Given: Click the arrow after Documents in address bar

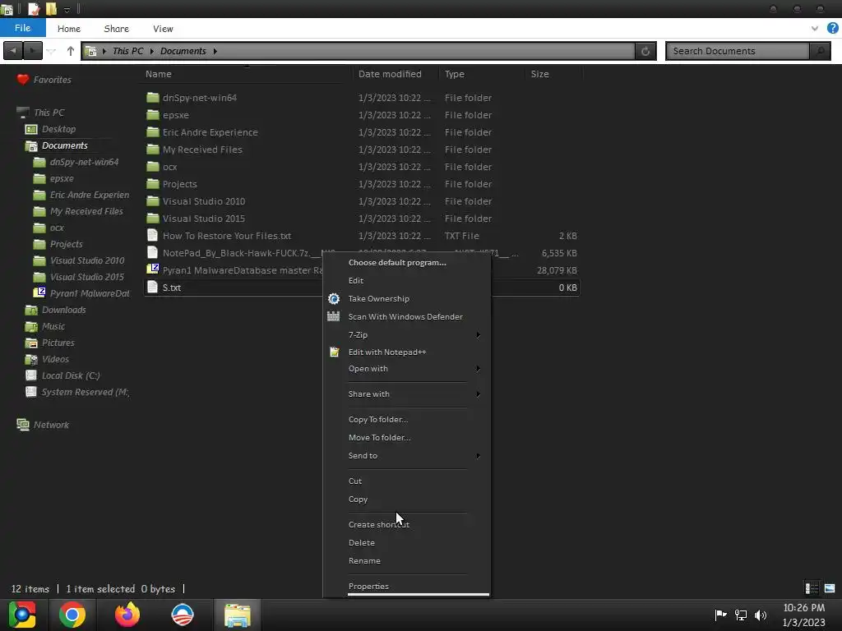Looking at the screenshot, I should click(215, 51).
